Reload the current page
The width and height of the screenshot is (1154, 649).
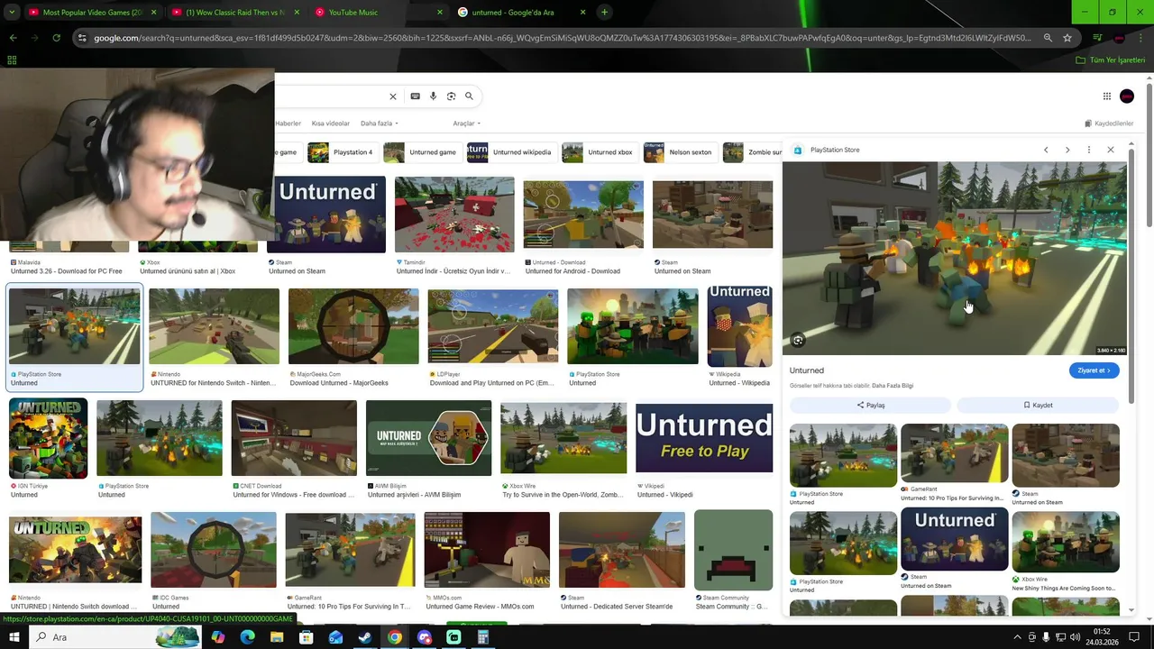pos(56,38)
